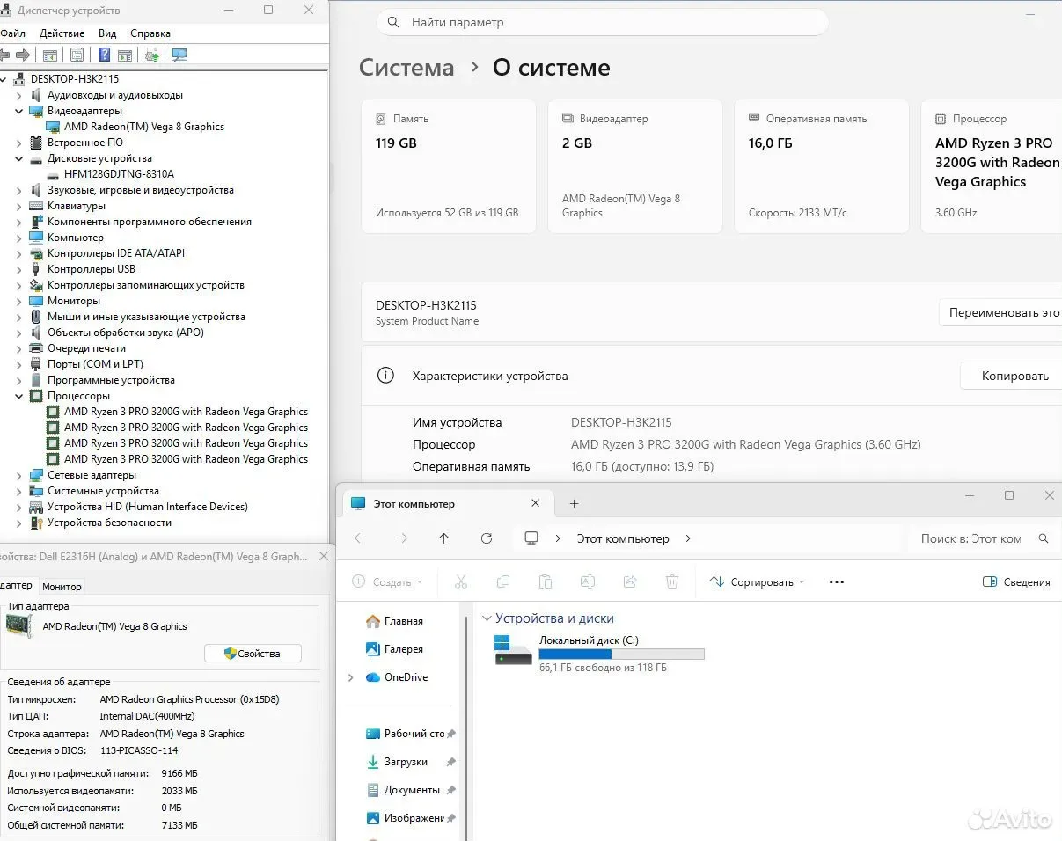Viewport: 1062px width, 841px height.
Task: Open the 'Файл' menu in Device Manager
Action: pyautogui.click(x=12, y=33)
